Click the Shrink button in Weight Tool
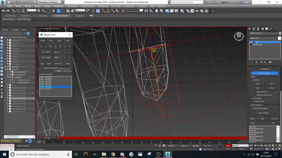The image size is (282, 158). 43,41
